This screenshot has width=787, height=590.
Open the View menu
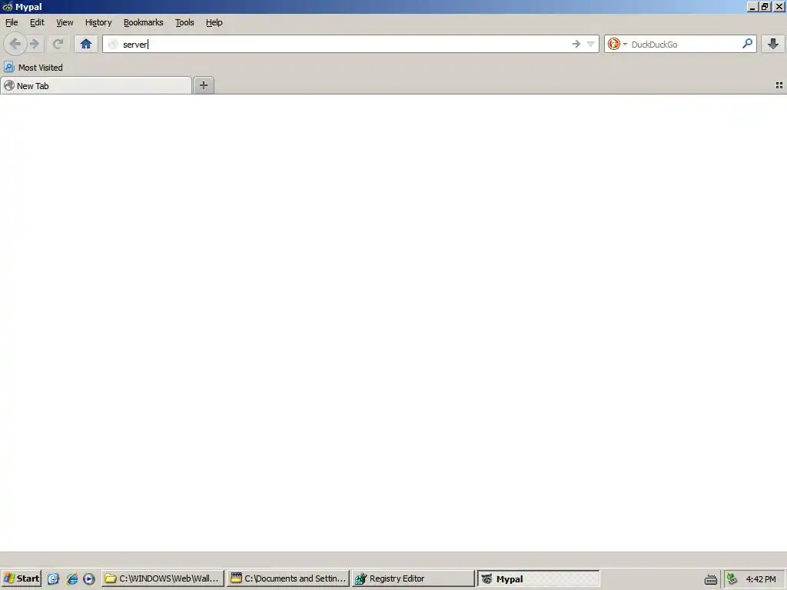point(65,22)
